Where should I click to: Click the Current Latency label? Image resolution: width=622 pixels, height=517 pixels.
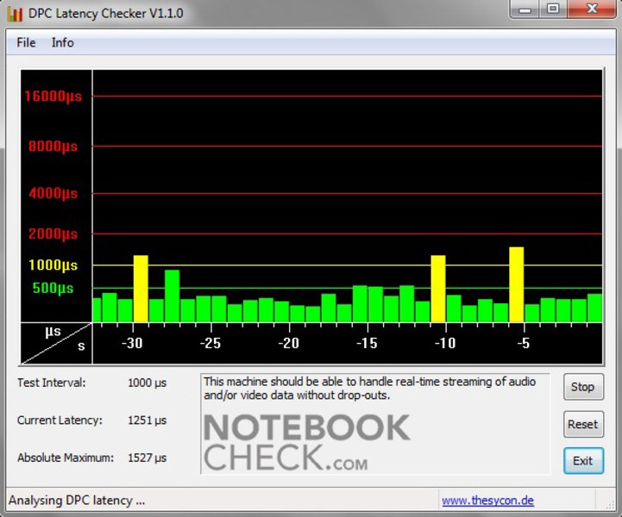60,420
